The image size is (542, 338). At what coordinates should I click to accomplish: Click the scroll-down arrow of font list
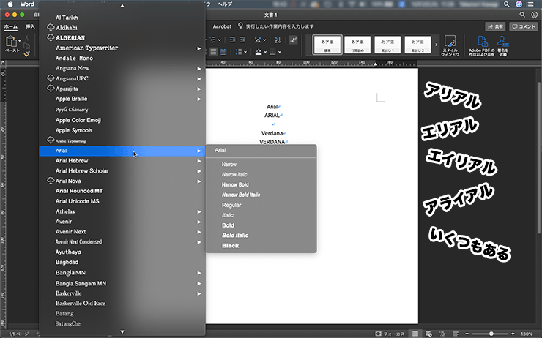pos(122,332)
